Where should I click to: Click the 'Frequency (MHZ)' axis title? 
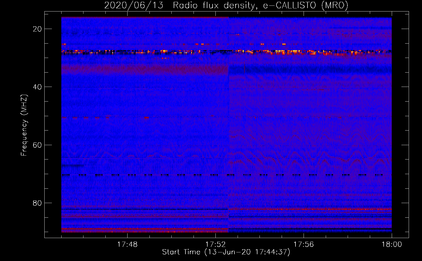tap(24, 125)
